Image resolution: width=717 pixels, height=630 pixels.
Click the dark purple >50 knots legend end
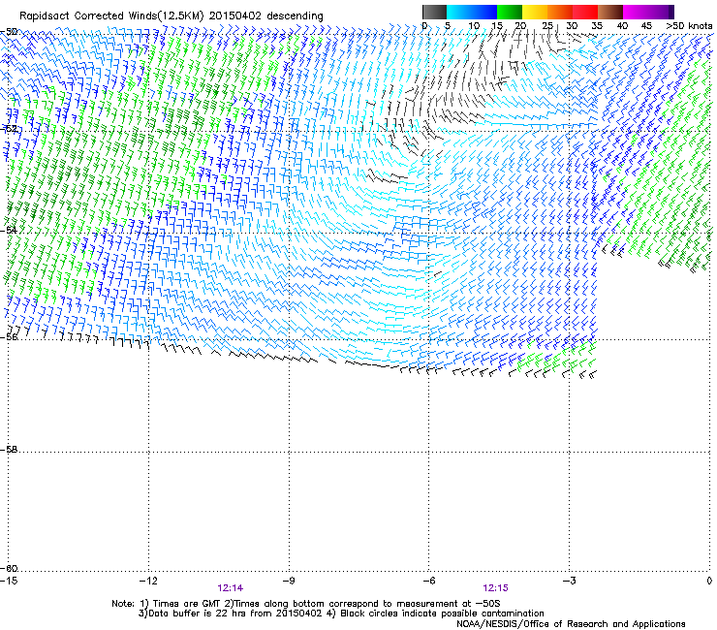pos(670,12)
